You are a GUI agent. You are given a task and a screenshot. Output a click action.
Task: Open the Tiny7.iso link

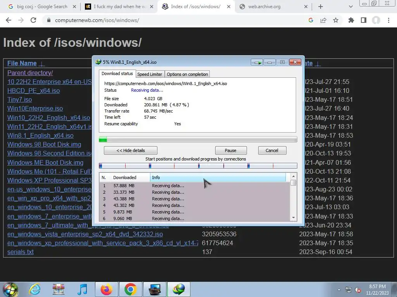19,99
